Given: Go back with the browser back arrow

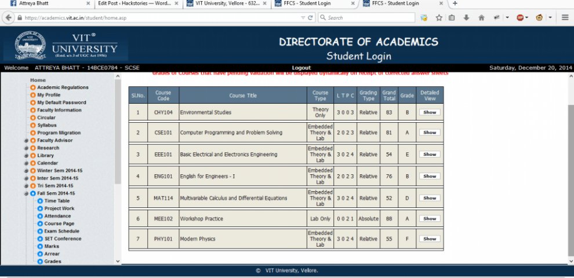Looking at the screenshot, I should point(9,17).
